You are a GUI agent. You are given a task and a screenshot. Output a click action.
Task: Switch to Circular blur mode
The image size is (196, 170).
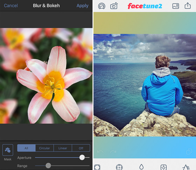(44, 148)
